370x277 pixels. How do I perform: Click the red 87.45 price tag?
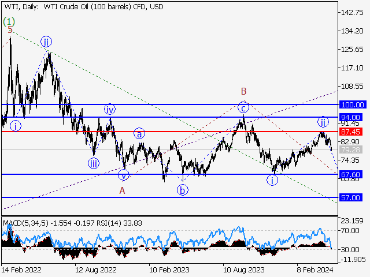(x=351, y=132)
